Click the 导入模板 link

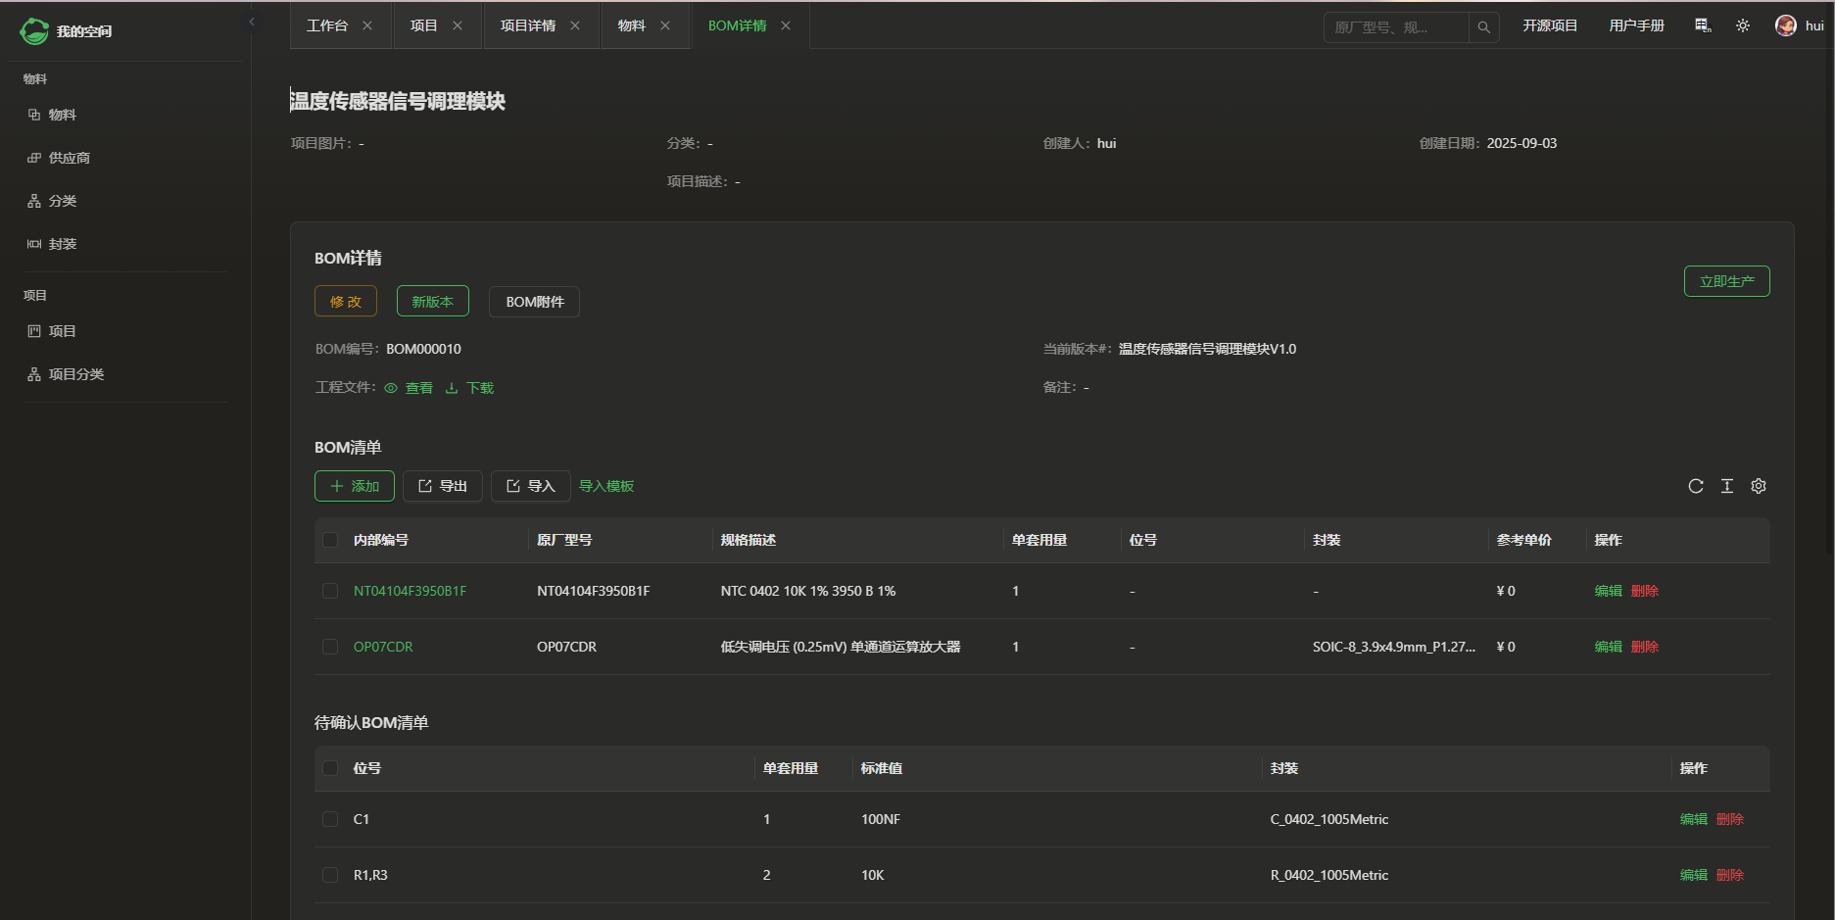tap(605, 486)
